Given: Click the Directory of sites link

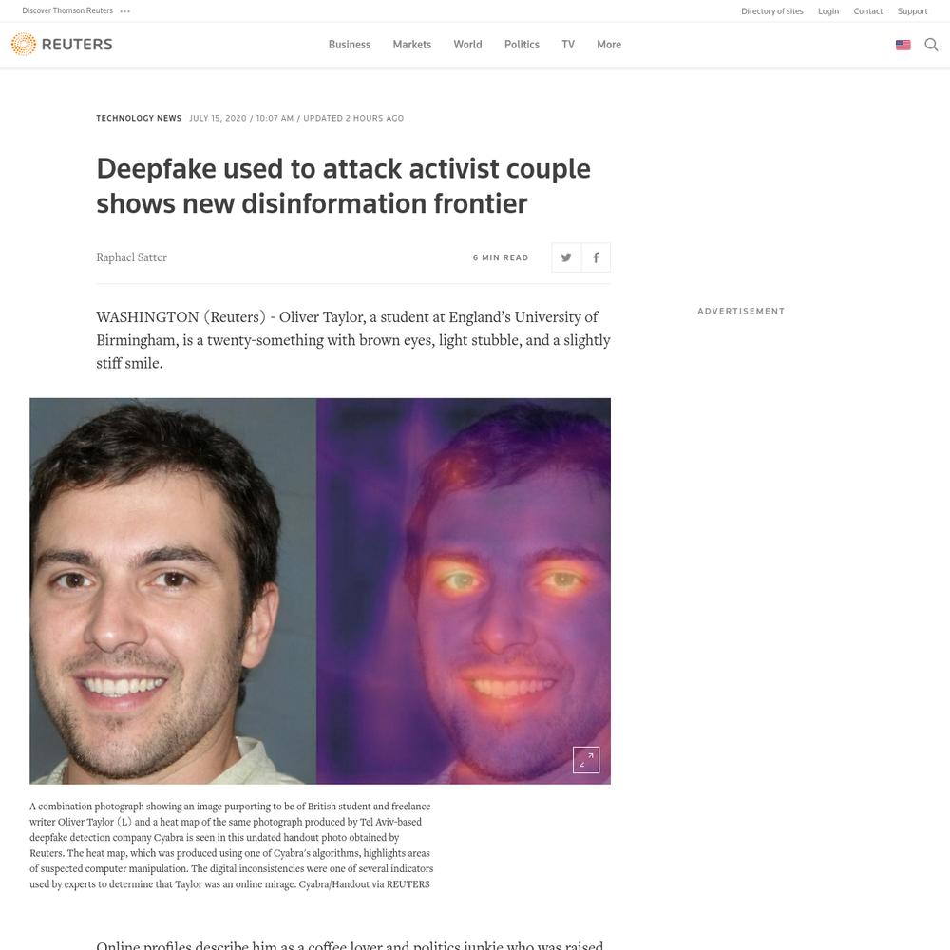Looking at the screenshot, I should pos(771,10).
